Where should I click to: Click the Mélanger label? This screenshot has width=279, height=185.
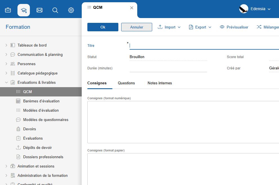tap(271, 27)
